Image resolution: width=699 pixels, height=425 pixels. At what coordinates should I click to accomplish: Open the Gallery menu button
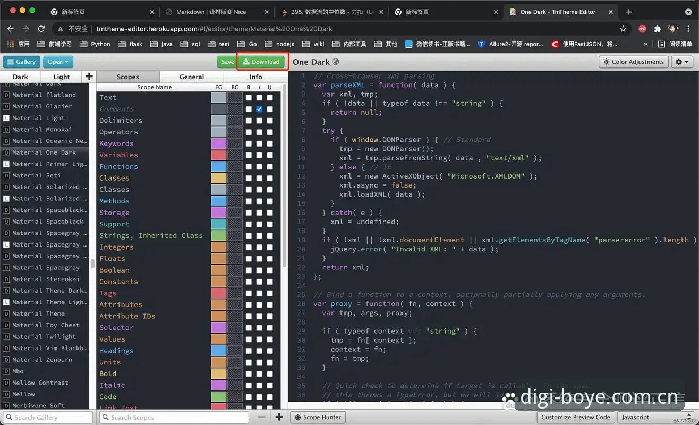[x=21, y=62]
